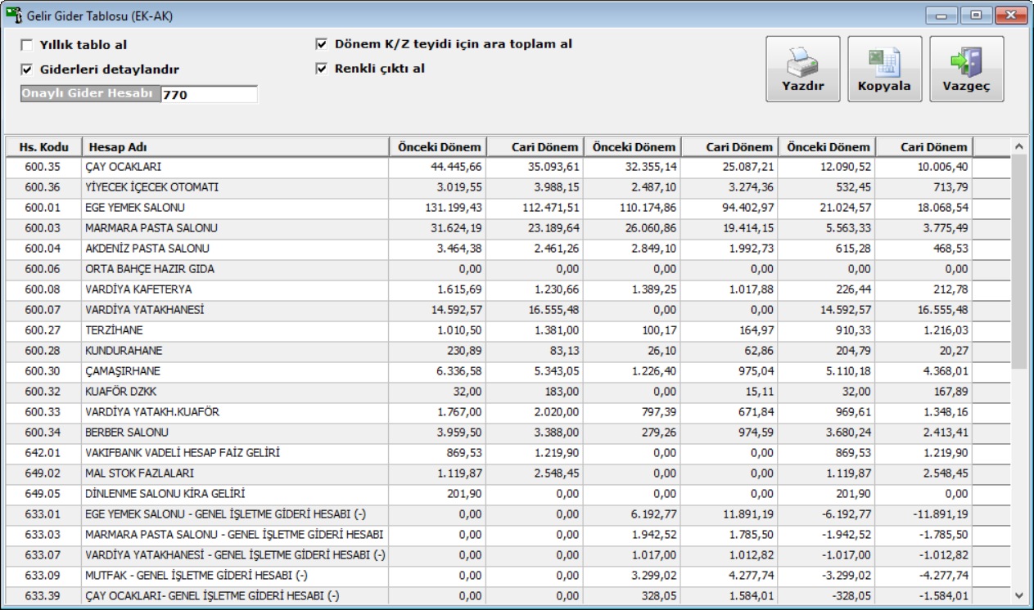1034x610 pixels.
Task: Select account code 642.01 cell
Action: tap(43, 453)
